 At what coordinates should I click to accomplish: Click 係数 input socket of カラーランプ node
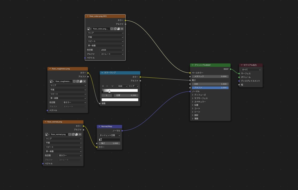click(100, 104)
